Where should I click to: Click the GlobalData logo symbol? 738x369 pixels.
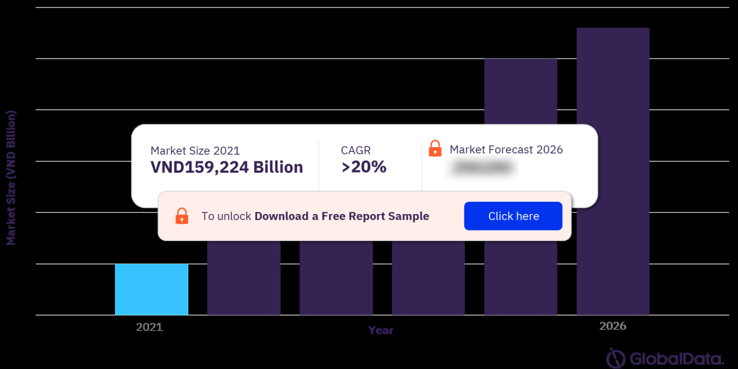pos(616,358)
